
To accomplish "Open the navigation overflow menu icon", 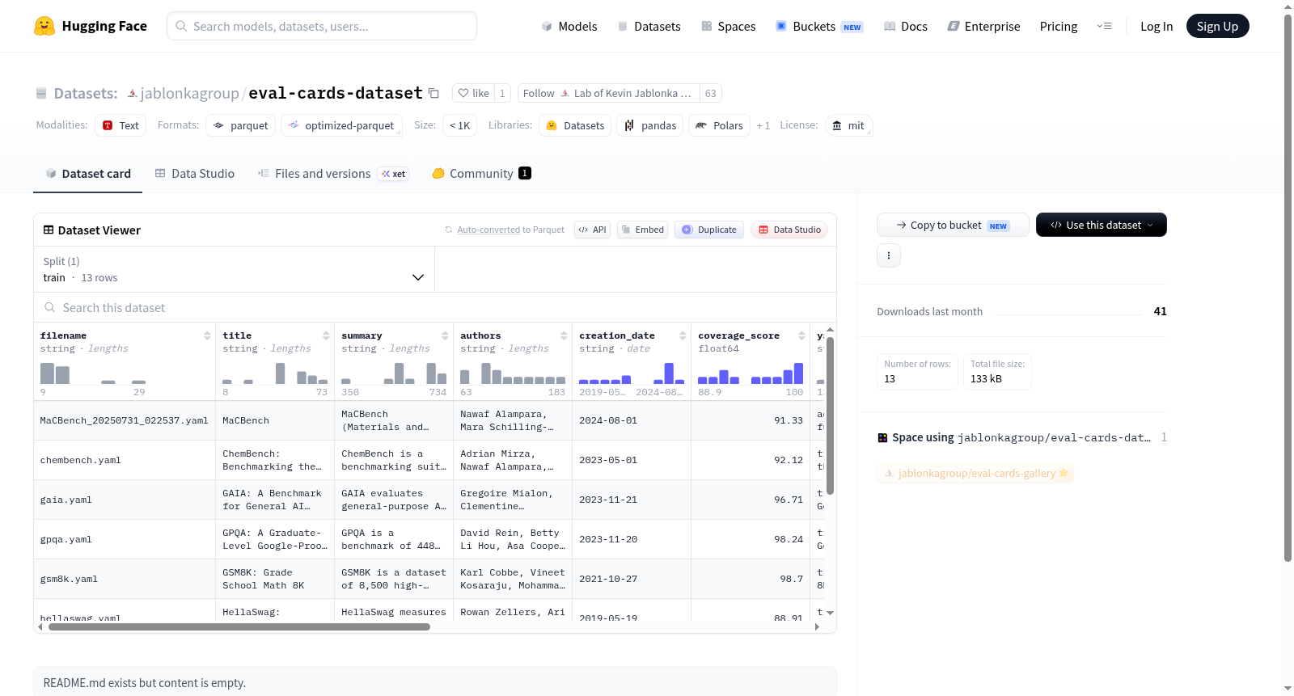I will click(x=1104, y=26).
